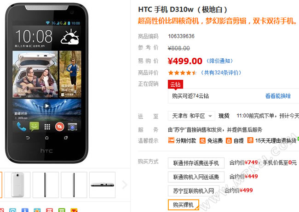
Task: Click the 看看能换啥 link
Action: [x=278, y=96]
